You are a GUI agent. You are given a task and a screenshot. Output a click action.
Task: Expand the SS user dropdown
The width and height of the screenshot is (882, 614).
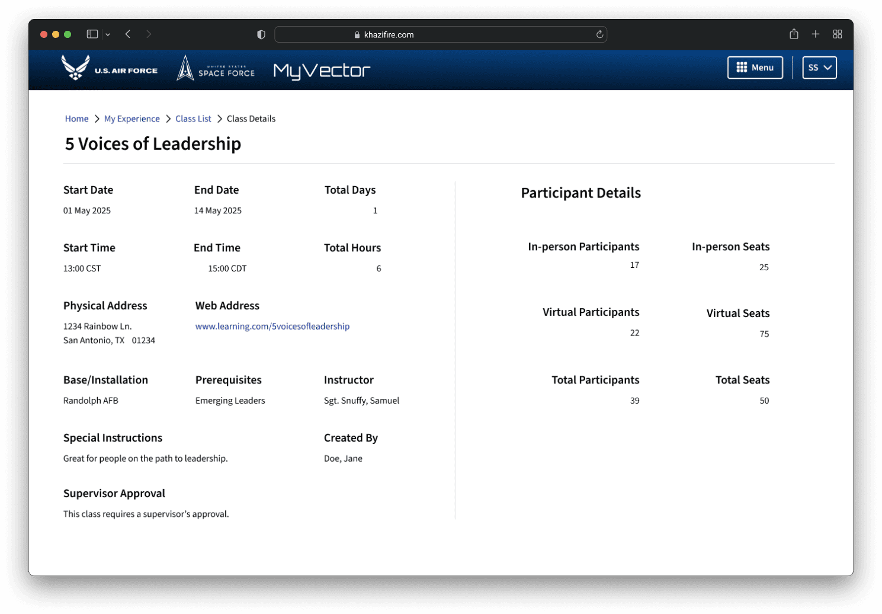point(819,68)
